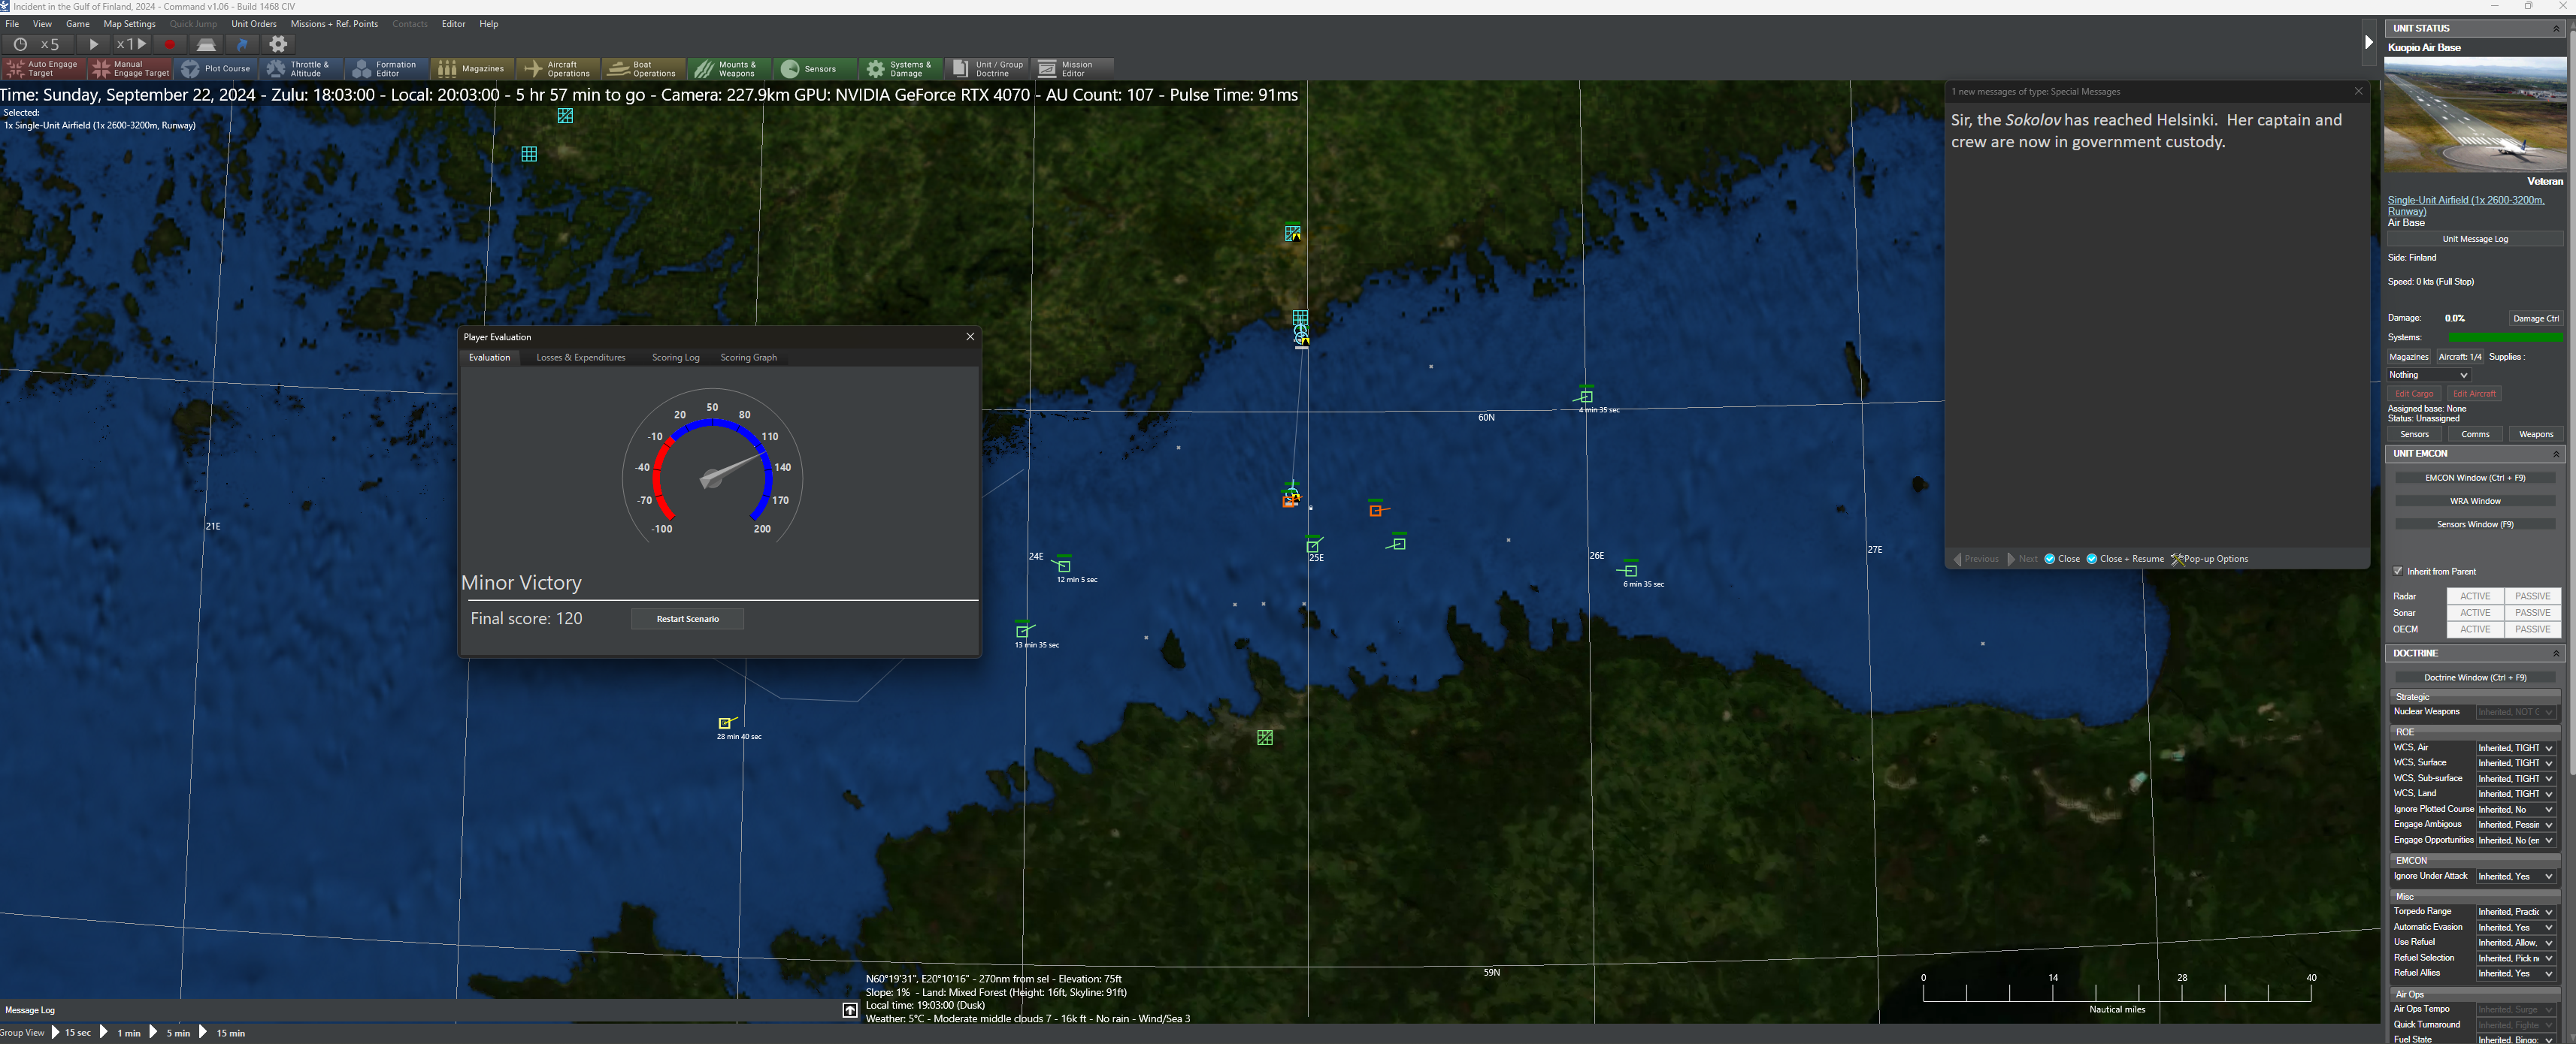Click the score gauge dial

(713, 466)
